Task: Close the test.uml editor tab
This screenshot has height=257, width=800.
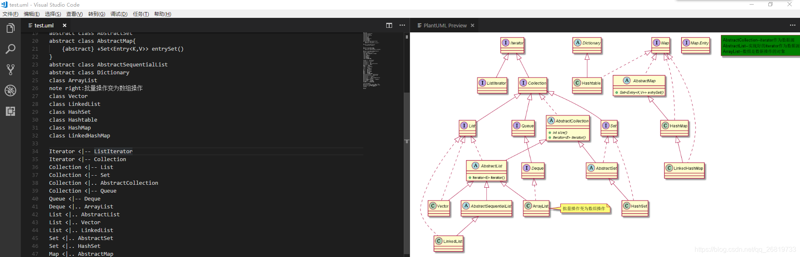Action: coord(65,25)
